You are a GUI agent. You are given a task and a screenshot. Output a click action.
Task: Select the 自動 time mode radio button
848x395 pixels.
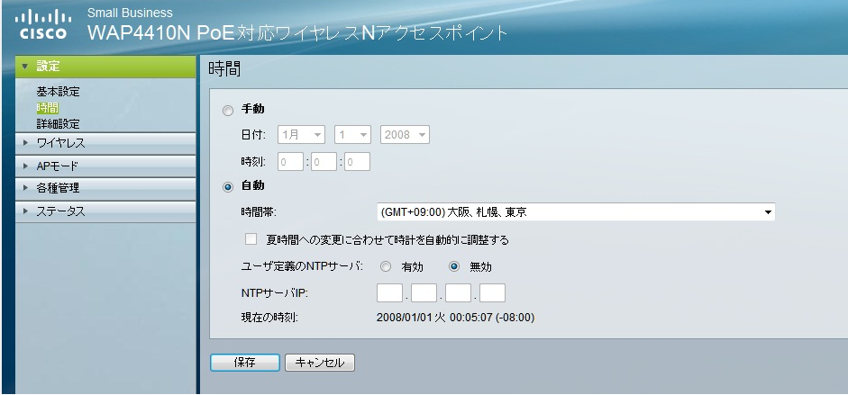(228, 187)
